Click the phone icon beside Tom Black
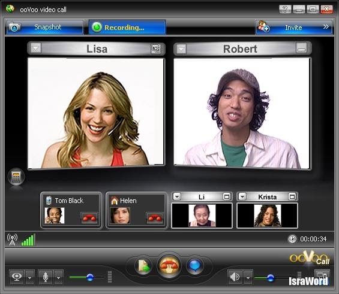This screenshot has height=294, width=339. click(49, 200)
